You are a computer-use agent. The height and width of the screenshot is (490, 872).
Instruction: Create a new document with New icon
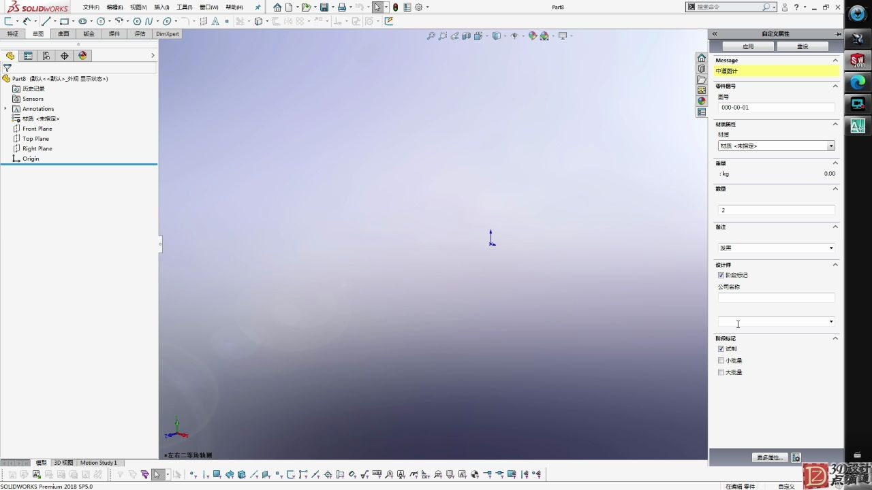pyautogui.click(x=290, y=7)
